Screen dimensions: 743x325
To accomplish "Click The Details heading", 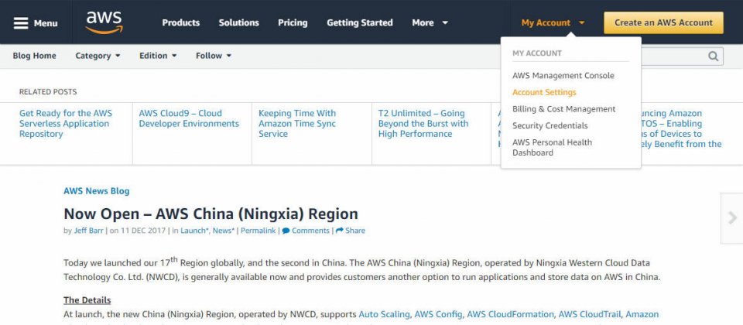I will pyautogui.click(x=87, y=300).
